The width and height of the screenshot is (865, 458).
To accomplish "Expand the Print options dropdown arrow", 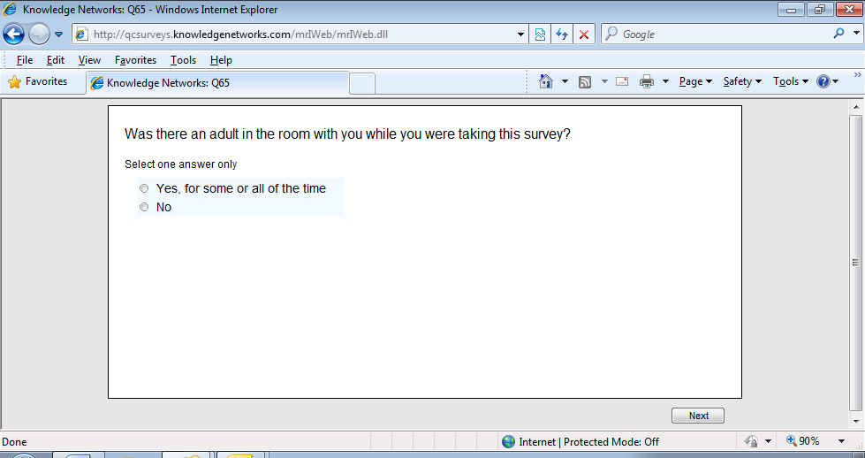I will (665, 81).
